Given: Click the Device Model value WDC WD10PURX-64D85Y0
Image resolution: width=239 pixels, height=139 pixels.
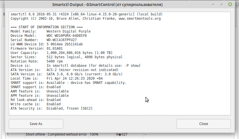Looking at the screenshot, I should [x=66, y=36].
